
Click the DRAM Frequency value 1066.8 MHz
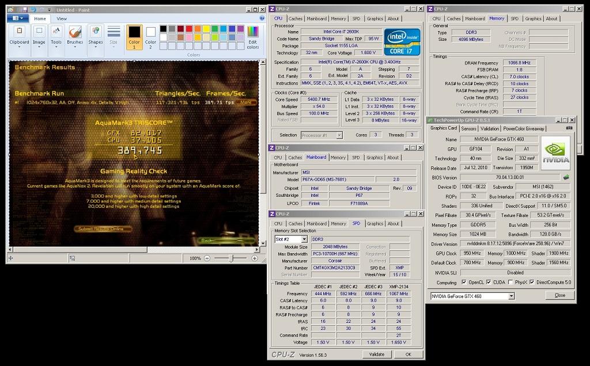519,63
